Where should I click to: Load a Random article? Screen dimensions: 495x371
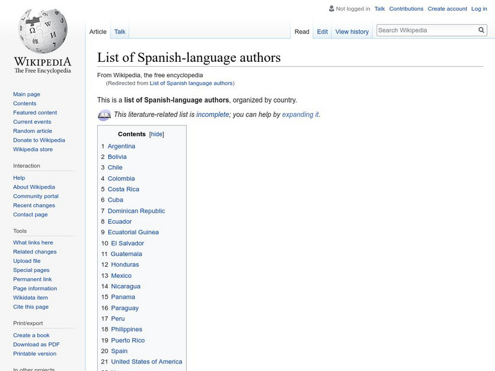(33, 130)
